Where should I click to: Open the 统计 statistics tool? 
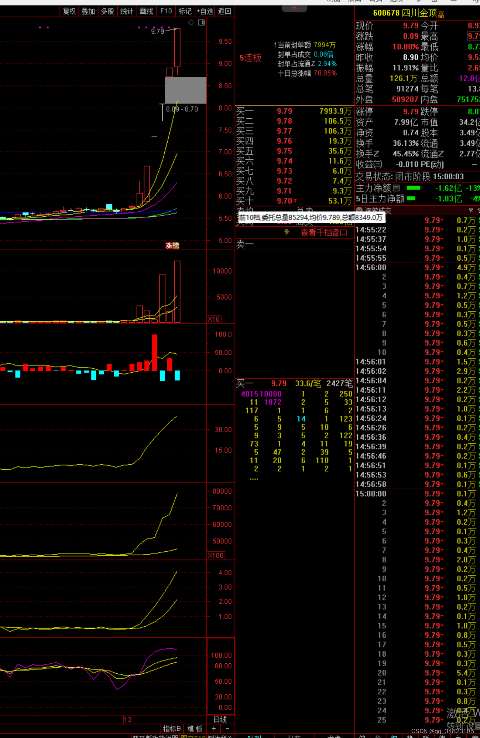click(x=127, y=11)
